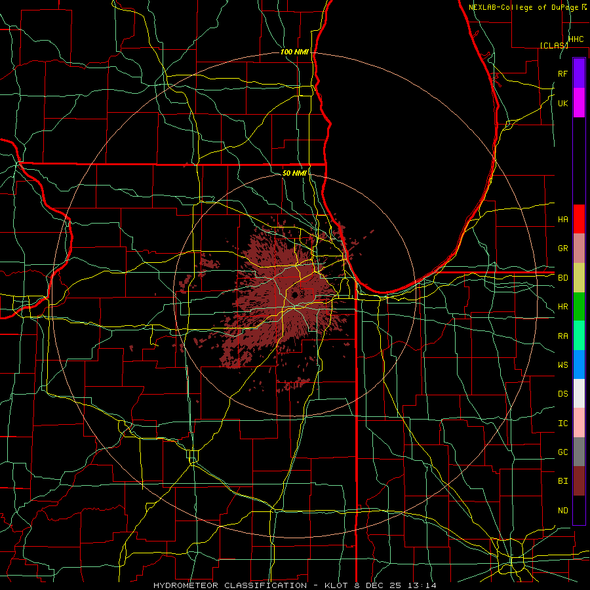Click the 50 NMI range ring label
The height and width of the screenshot is (590, 590).
click(294, 173)
